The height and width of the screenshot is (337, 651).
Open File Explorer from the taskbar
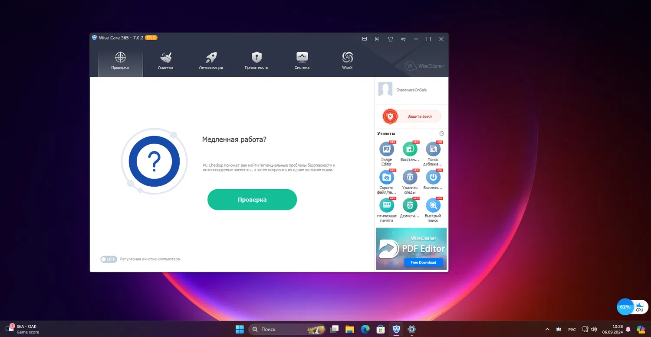coord(350,329)
